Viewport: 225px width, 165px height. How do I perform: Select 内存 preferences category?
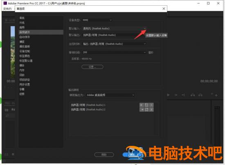point(22,70)
